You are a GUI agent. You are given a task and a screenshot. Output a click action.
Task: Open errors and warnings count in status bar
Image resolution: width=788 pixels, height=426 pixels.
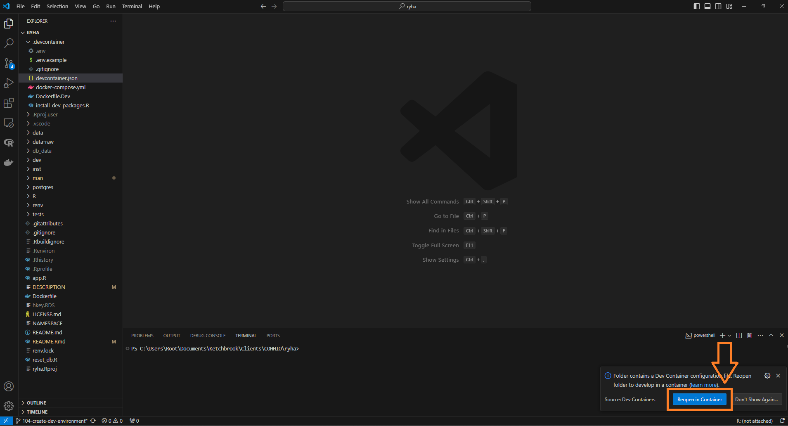click(112, 421)
